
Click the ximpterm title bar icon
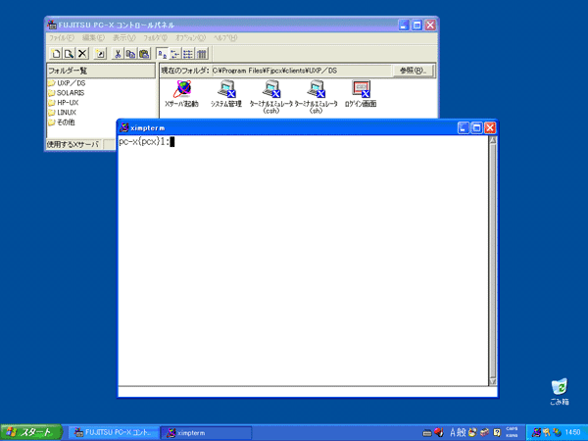(x=124, y=127)
